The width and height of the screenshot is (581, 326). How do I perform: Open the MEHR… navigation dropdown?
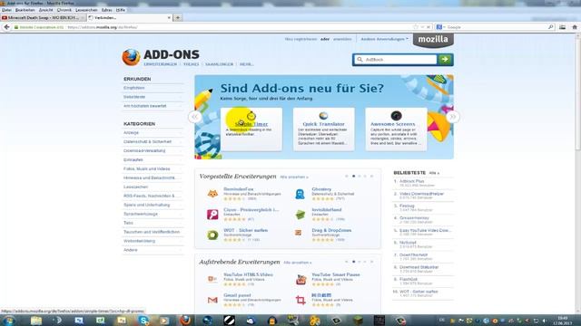[x=246, y=64]
